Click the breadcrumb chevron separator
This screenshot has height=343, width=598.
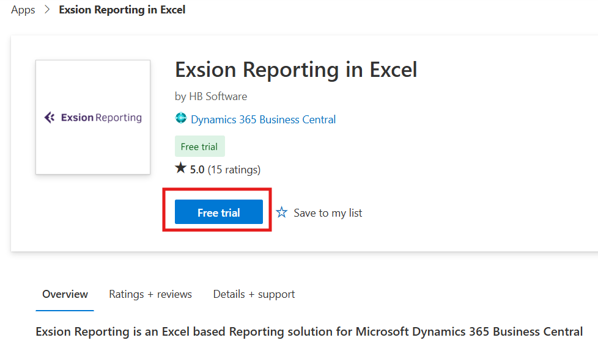(x=47, y=10)
